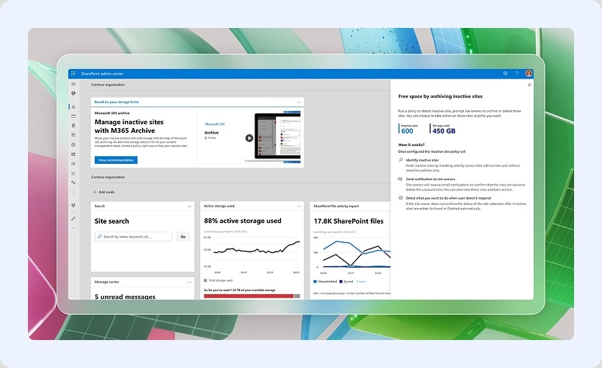Click the '5 unread messages' heading
Viewport: 602px width, 368px height.
coord(125,297)
